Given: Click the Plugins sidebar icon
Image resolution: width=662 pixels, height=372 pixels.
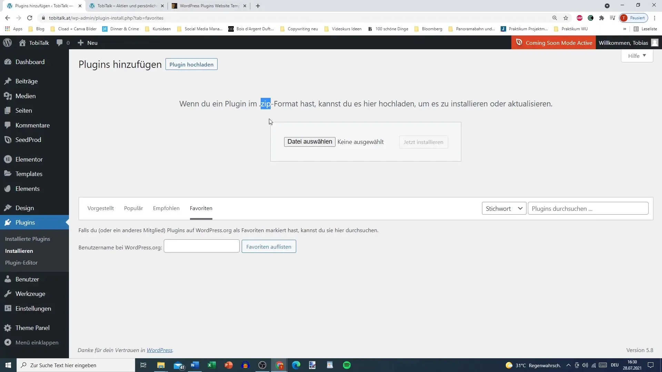Looking at the screenshot, I should pyautogui.click(x=8, y=223).
